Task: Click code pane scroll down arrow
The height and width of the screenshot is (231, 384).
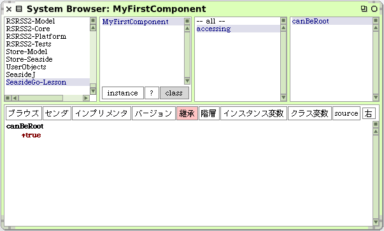Action: (x=376, y=222)
